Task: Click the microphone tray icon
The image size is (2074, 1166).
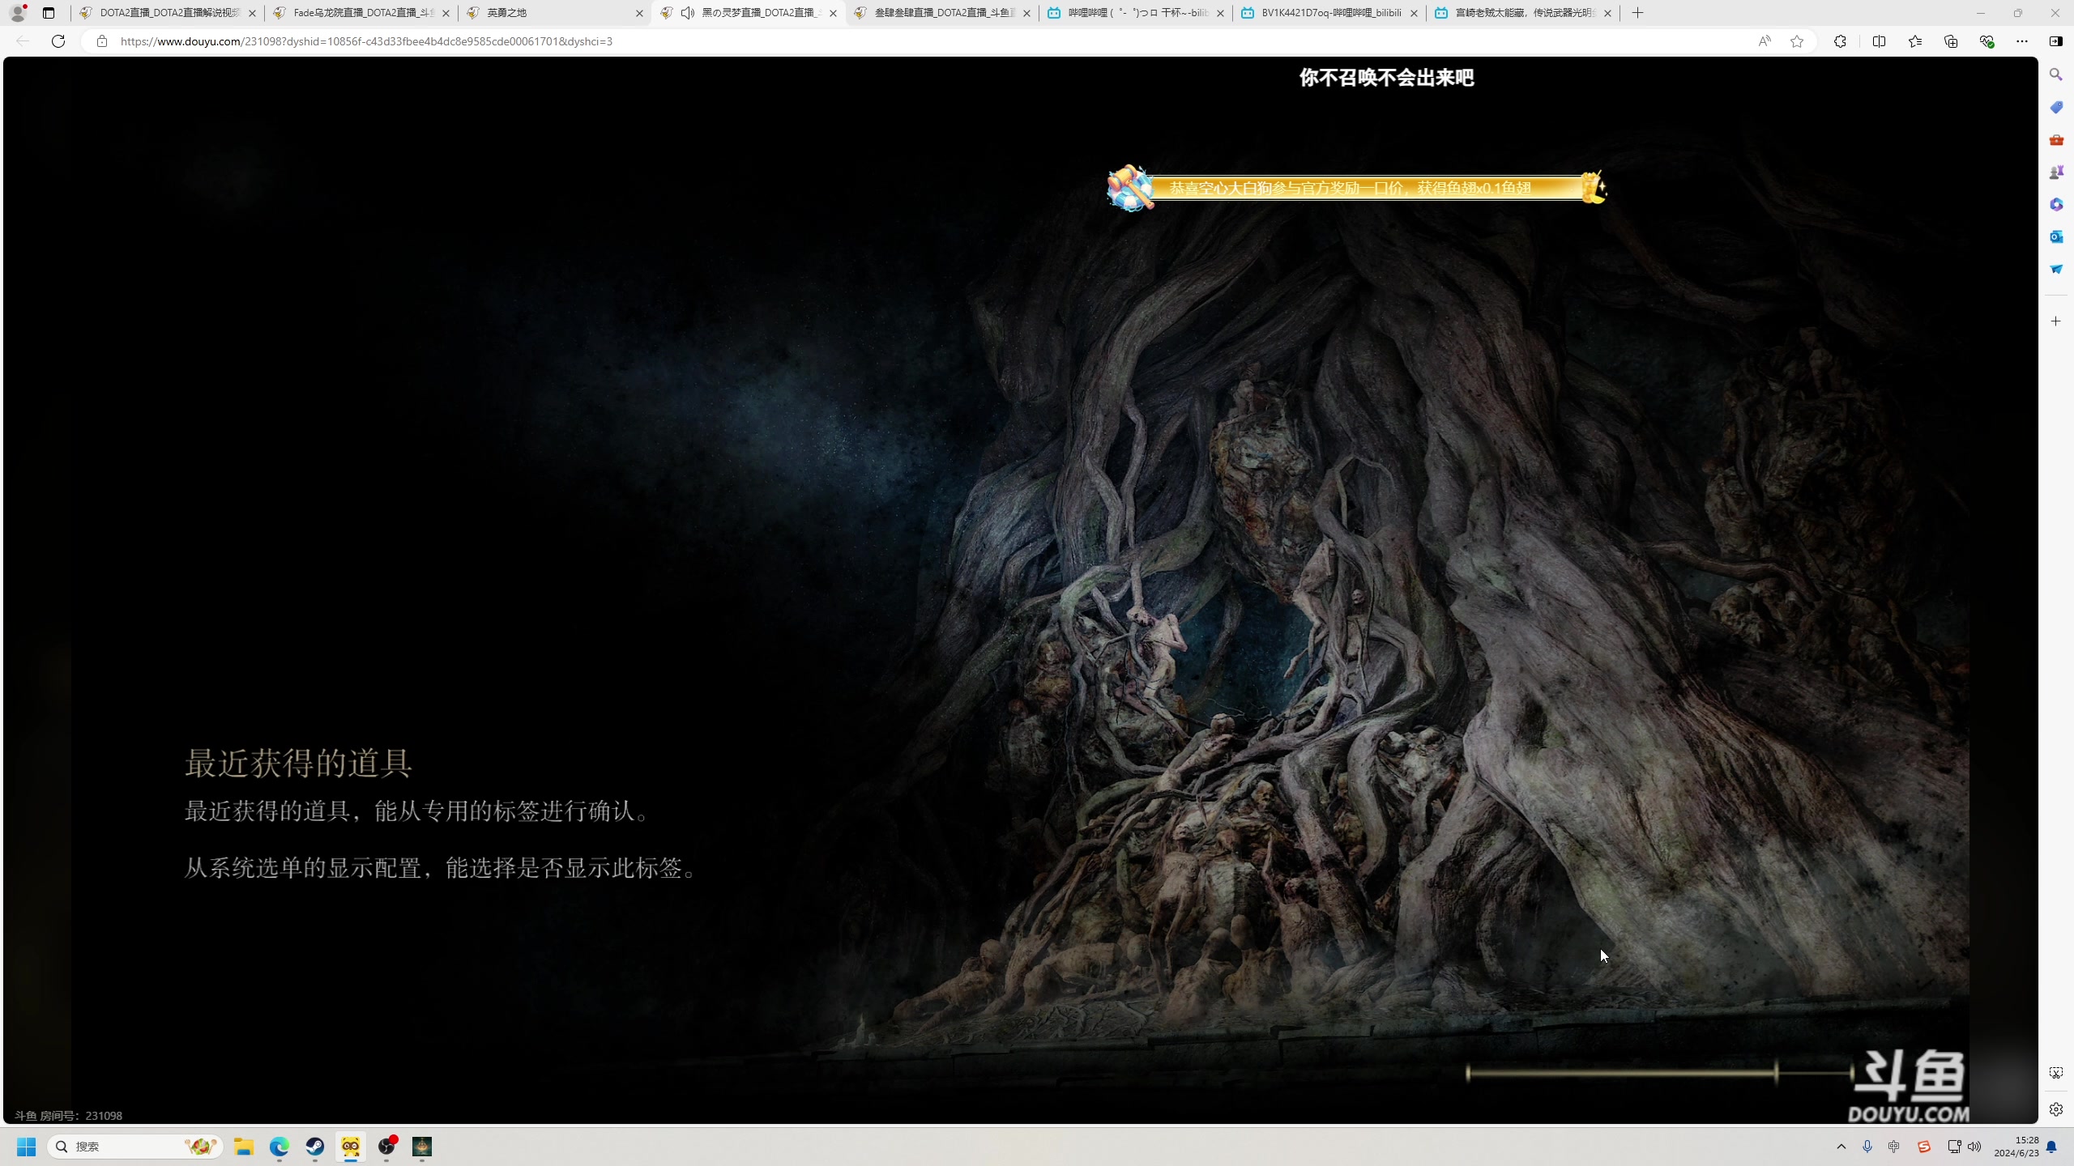Action: 1867,1147
